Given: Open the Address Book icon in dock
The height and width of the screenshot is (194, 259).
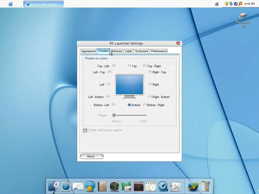Looking at the screenshot, I should click(x=102, y=186).
